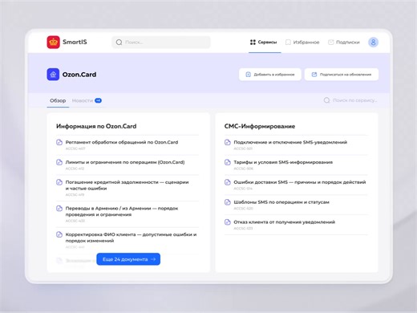Screen dimensions: 417x313
Task: Open the Подписки tab
Action: pyautogui.click(x=344, y=43)
